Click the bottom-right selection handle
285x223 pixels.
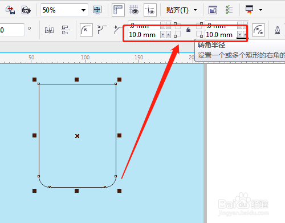pos(119,190)
